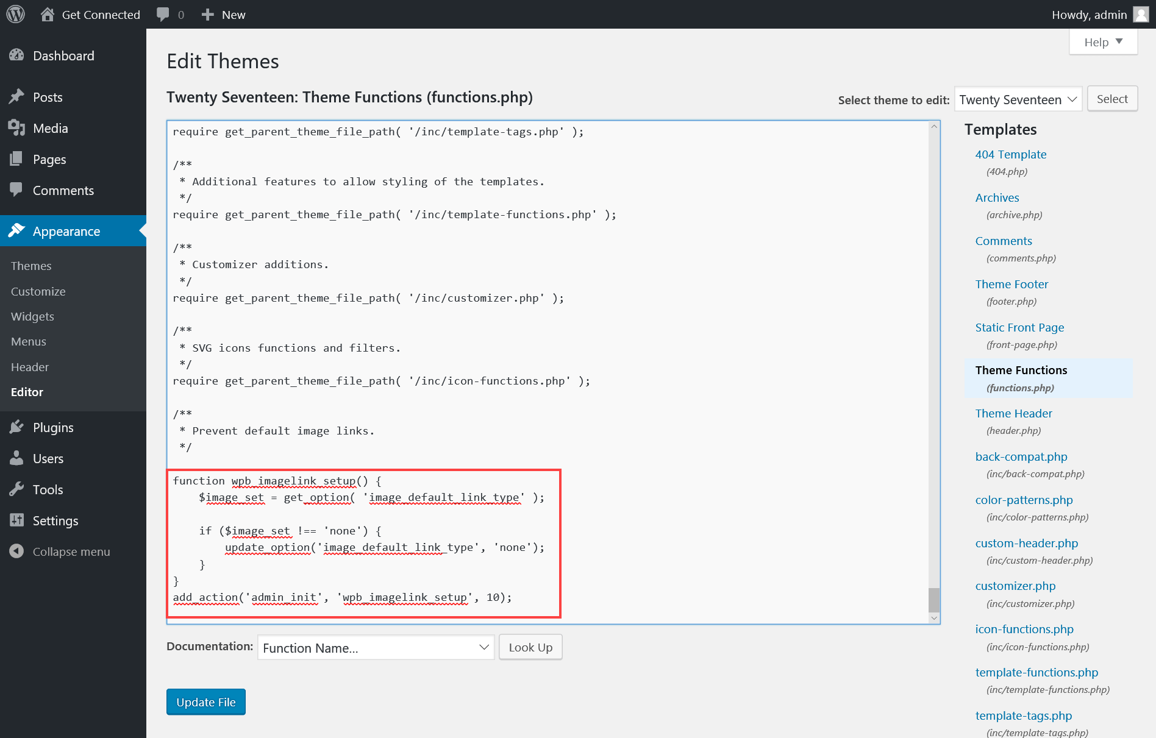Open the Widgets submenu item
Screen dimensions: 1156x738
pos(32,316)
